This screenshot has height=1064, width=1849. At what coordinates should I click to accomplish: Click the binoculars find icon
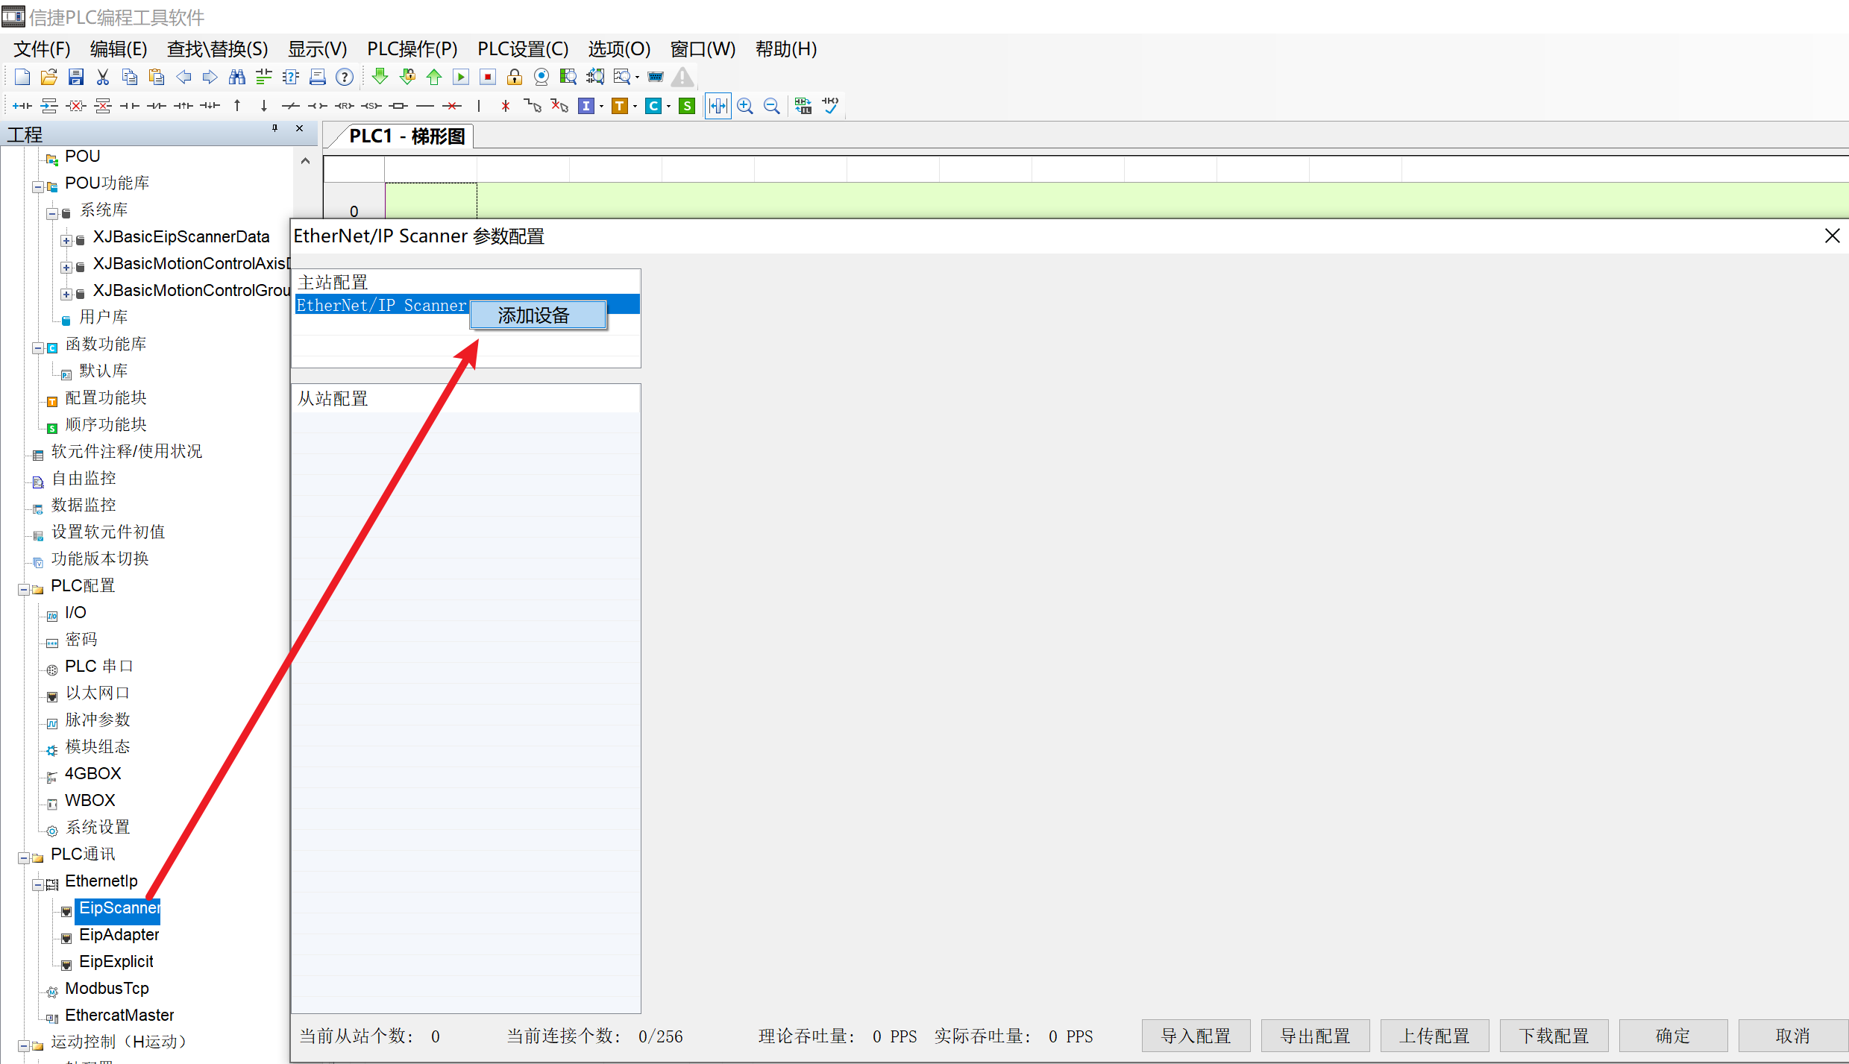click(237, 77)
